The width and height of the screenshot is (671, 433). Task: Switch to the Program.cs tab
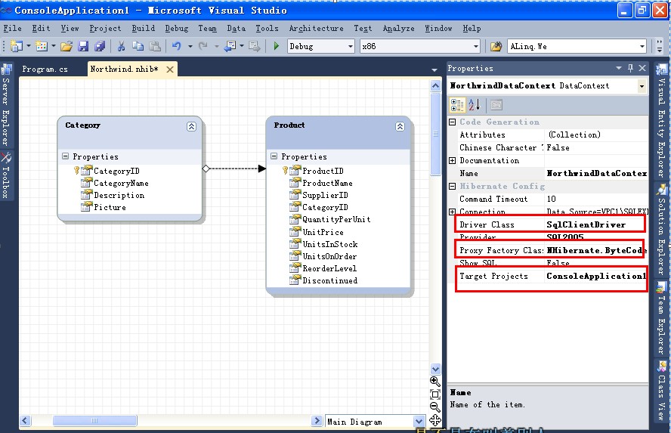pyautogui.click(x=45, y=69)
